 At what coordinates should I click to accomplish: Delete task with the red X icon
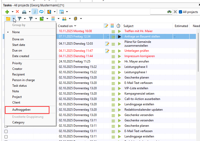point(17,12)
